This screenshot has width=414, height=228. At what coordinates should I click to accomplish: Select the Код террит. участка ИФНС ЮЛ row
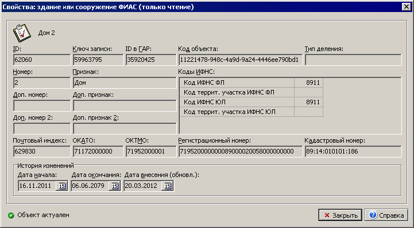click(252, 112)
